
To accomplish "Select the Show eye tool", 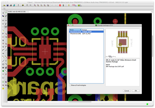I will [6, 13].
